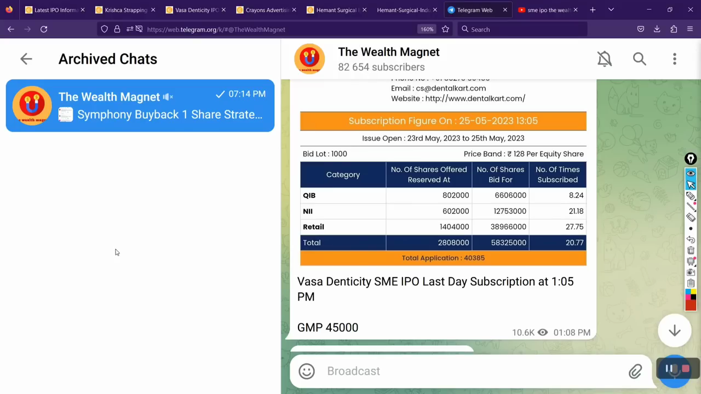The image size is (701, 394).
Task: Go back from Archived Chats
Action: click(x=26, y=59)
